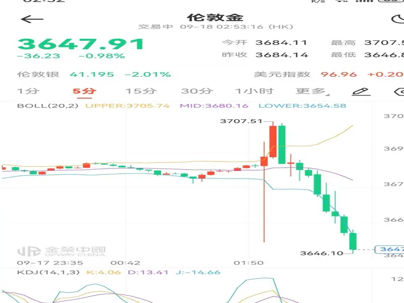Tap the 3707.51 high price marker
The image size is (404, 303).
click(241, 121)
